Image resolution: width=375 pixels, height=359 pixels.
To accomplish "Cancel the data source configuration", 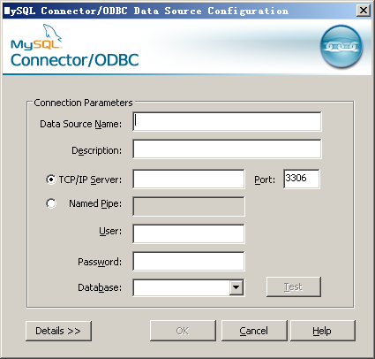I will tap(254, 331).
